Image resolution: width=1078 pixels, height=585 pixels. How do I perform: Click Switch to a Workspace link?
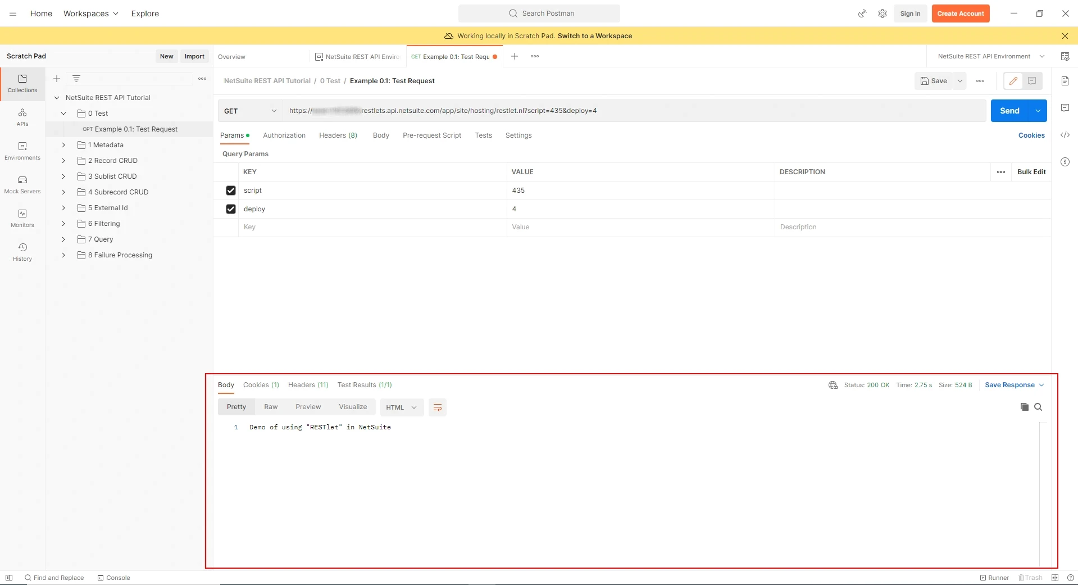tap(595, 36)
